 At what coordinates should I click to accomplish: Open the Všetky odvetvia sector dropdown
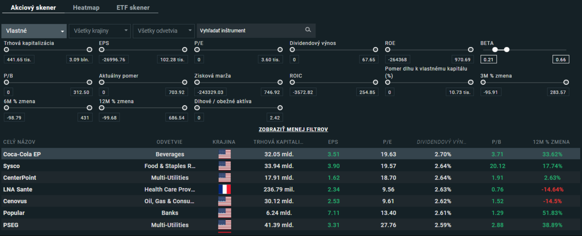point(163,31)
